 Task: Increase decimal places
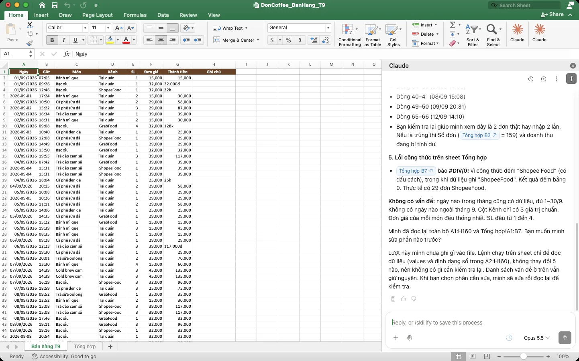point(314,40)
